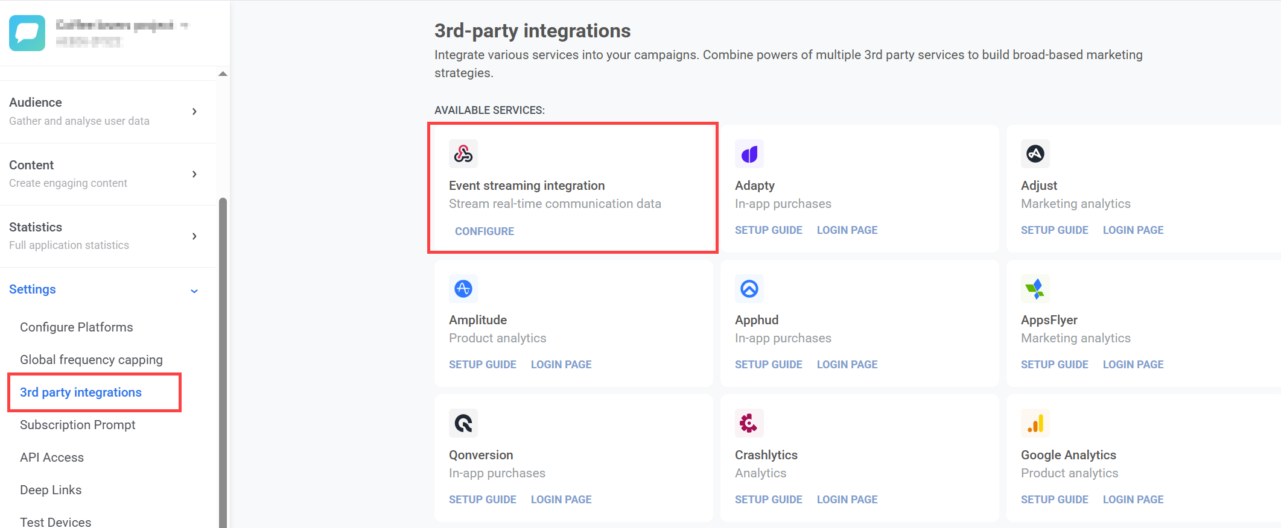
Task: Click the Audience heading in sidebar
Action: [36, 102]
